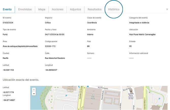This screenshot has height=110, width=170.
Task: Zoom in on the map
Action: 34,90
